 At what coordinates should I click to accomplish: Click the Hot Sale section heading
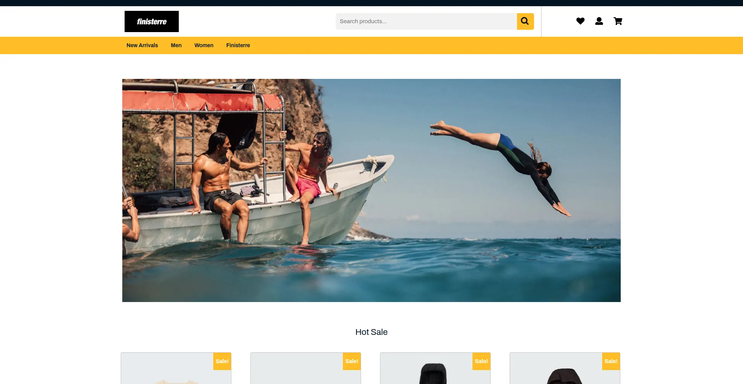tap(371, 332)
